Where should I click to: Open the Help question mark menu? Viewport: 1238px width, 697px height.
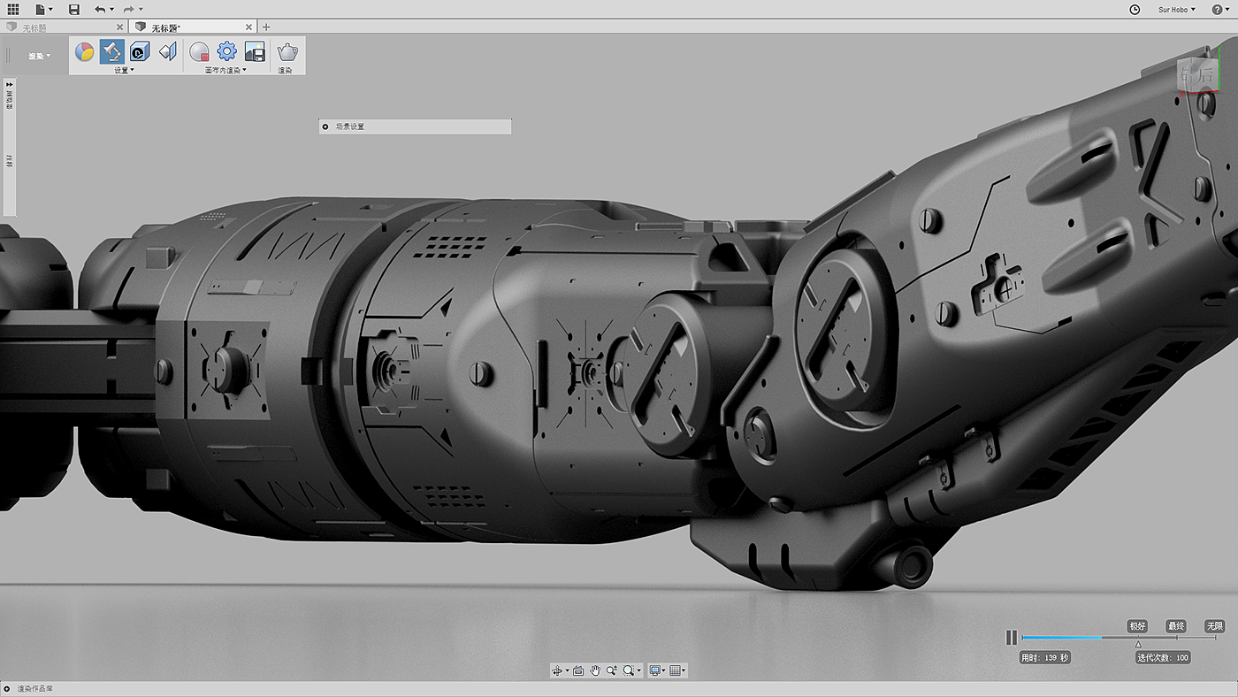pyautogui.click(x=1219, y=9)
